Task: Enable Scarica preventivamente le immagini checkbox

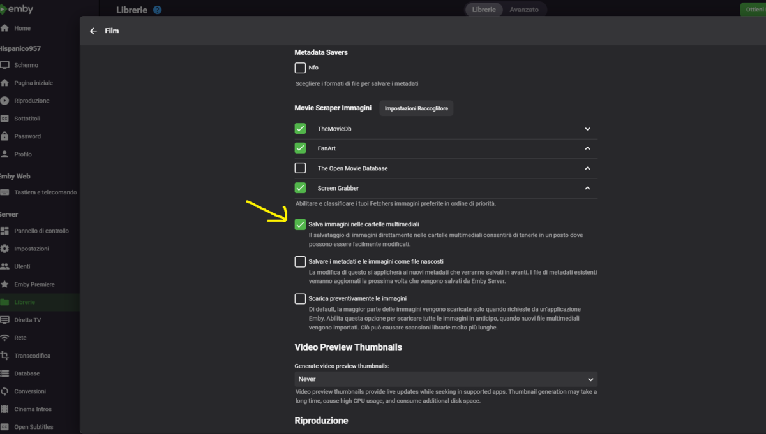Action: point(300,298)
